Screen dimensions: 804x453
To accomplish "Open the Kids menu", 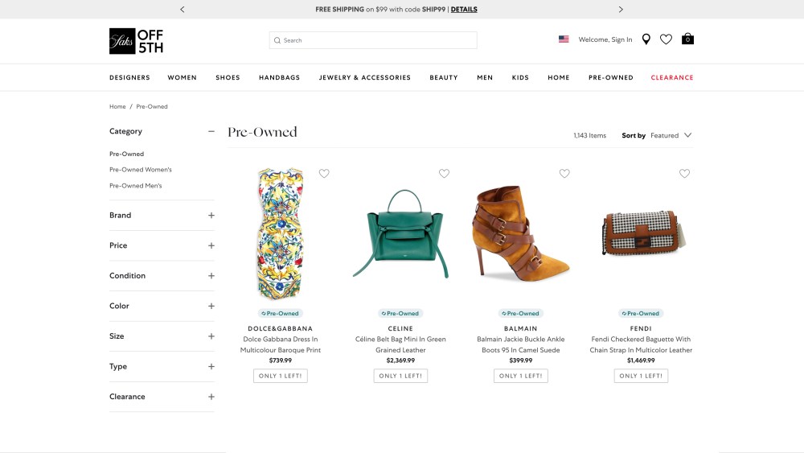I will click(520, 77).
